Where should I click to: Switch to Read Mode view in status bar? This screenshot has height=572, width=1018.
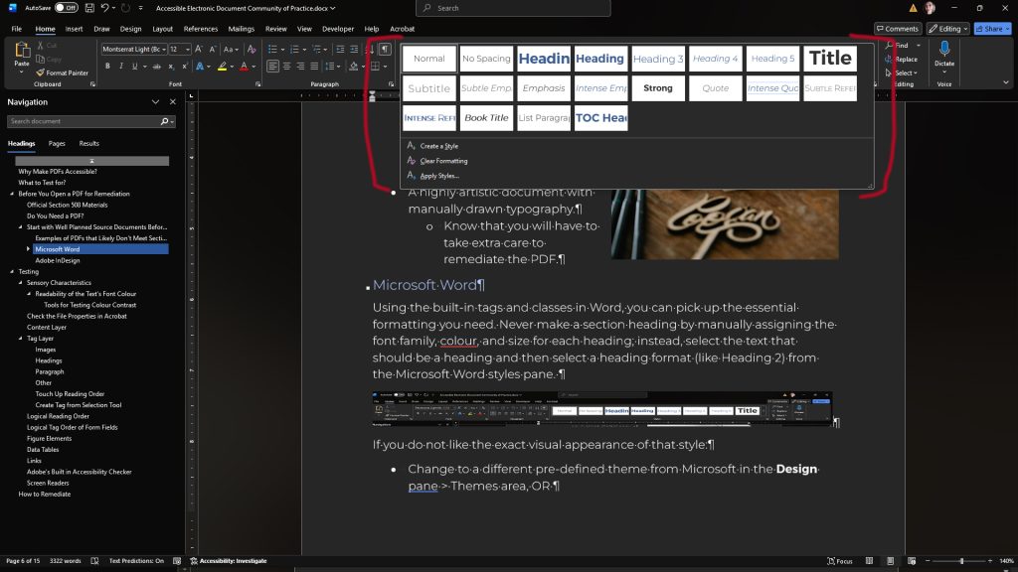click(x=869, y=561)
